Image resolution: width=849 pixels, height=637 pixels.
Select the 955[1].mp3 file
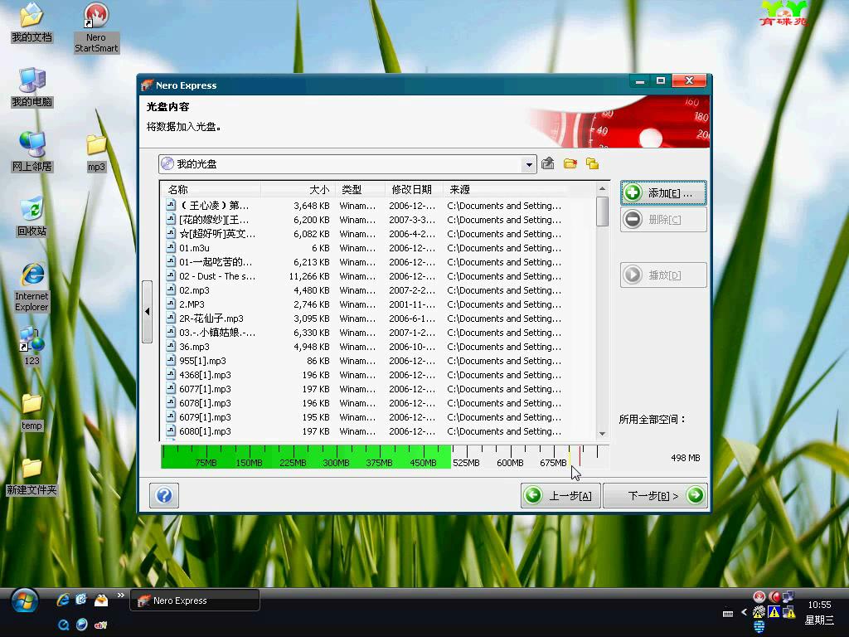(364, 361)
